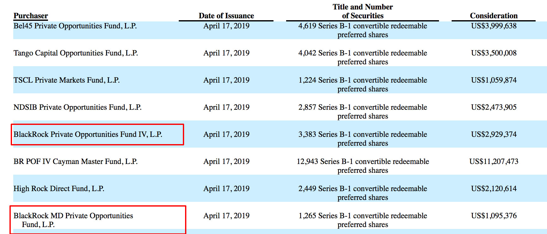Viewport: 547px width, 234px height.
Task: Click the US$3,500,008 consideration amount
Action: pos(494,53)
